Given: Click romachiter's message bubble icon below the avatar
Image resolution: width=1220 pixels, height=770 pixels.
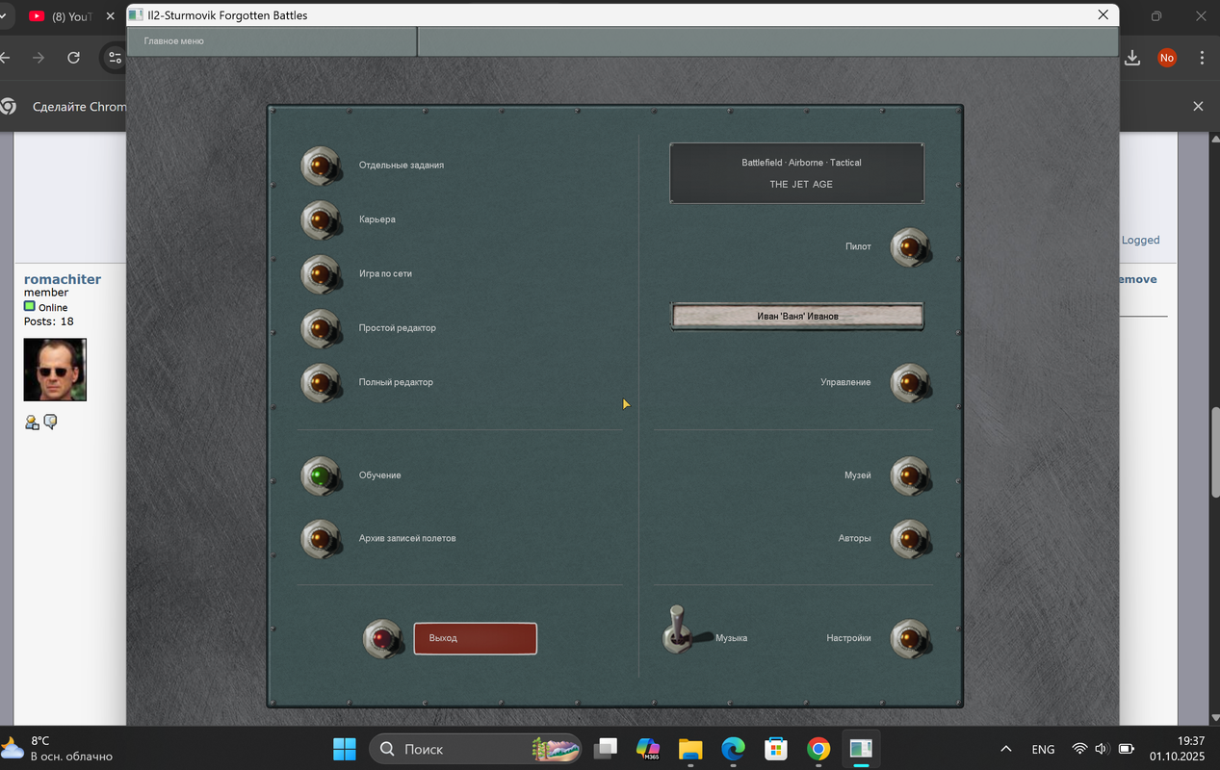Looking at the screenshot, I should click(x=50, y=422).
